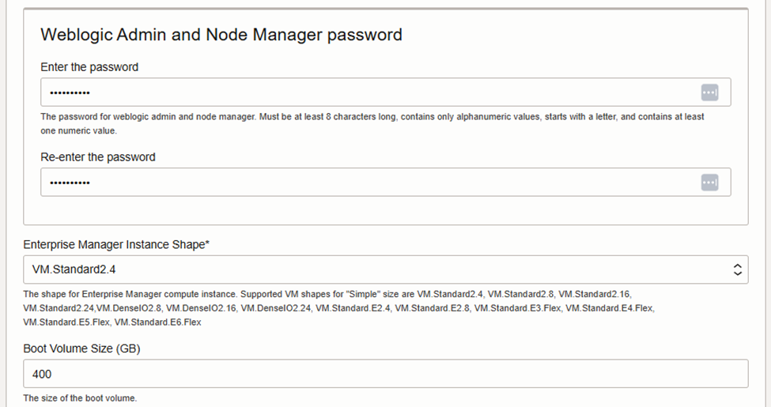Click the masked dots in Re-enter password field
This screenshot has width=771, height=407.
tap(70, 183)
